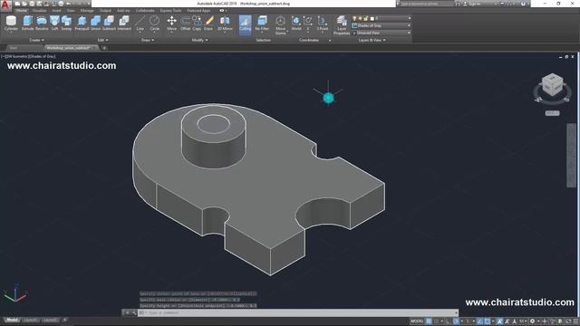Select the Extrude tool
This screenshot has width=580, height=326.
tap(28, 24)
